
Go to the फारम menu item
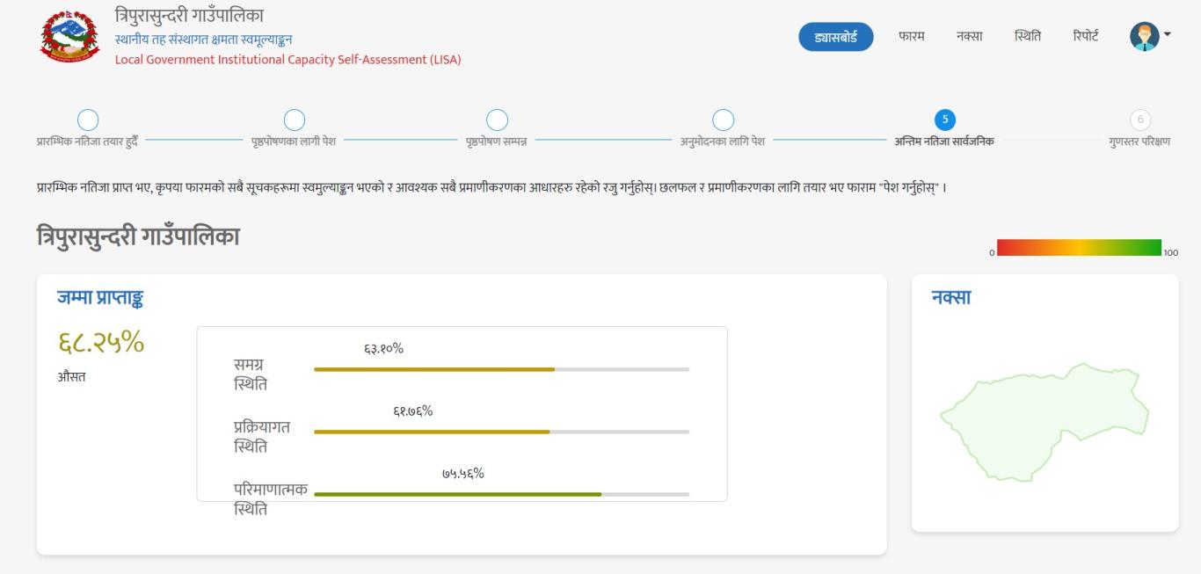[911, 37]
